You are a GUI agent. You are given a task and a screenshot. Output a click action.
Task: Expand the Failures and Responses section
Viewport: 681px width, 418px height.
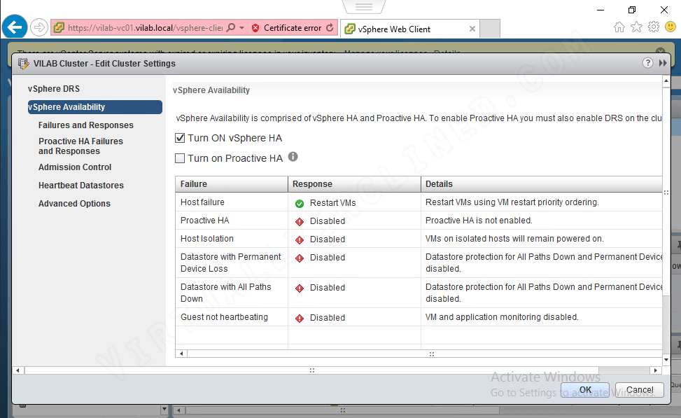[87, 125]
